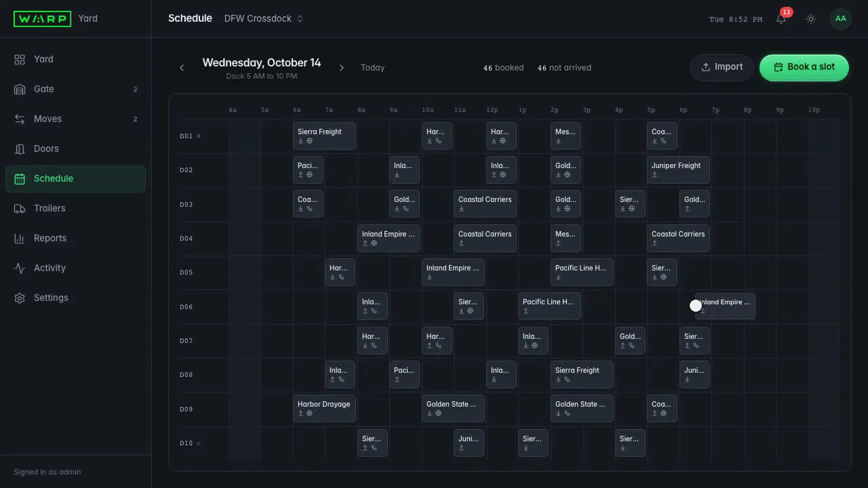Open the Golden State 2p slot on D09
868x488 pixels.
582,409
